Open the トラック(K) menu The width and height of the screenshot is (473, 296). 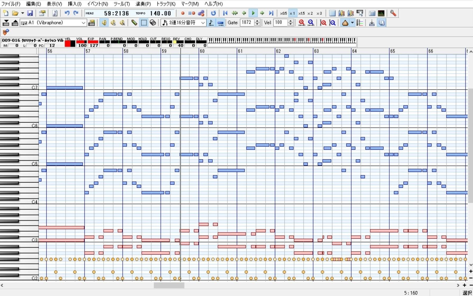pyautogui.click(x=166, y=4)
